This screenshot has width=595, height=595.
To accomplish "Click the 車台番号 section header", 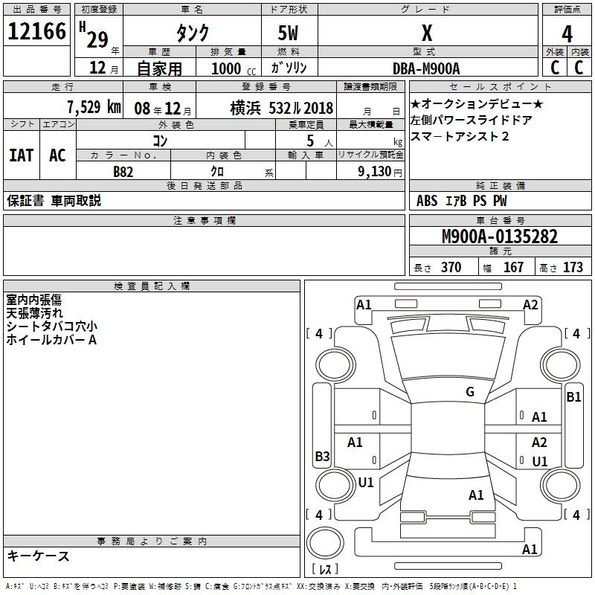I will (500, 220).
